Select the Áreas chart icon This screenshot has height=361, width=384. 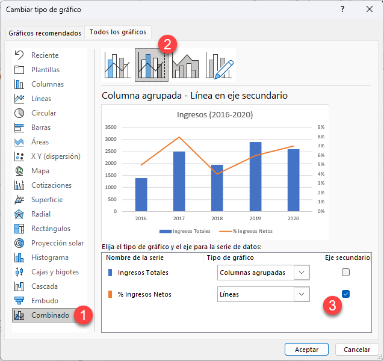pyautogui.click(x=19, y=142)
